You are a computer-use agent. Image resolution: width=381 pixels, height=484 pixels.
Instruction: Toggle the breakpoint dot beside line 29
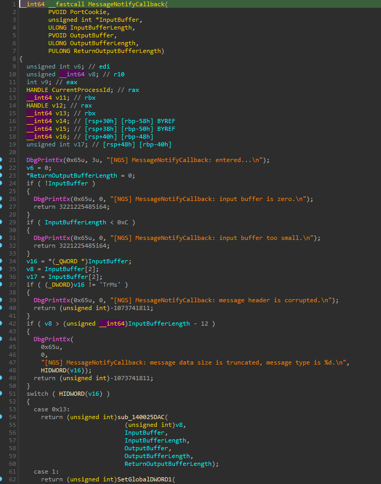(x=1, y=222)
